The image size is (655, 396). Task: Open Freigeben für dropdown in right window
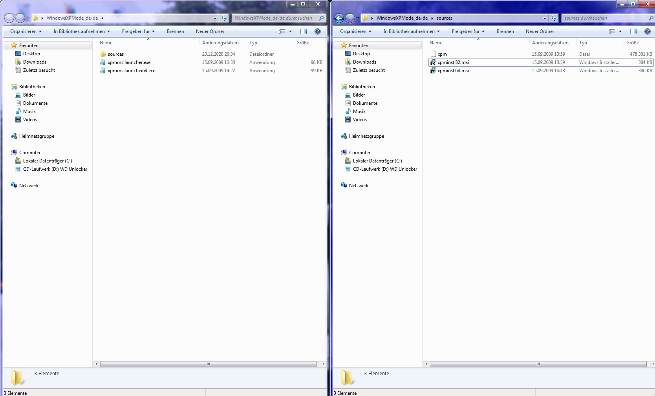point(468,31)
